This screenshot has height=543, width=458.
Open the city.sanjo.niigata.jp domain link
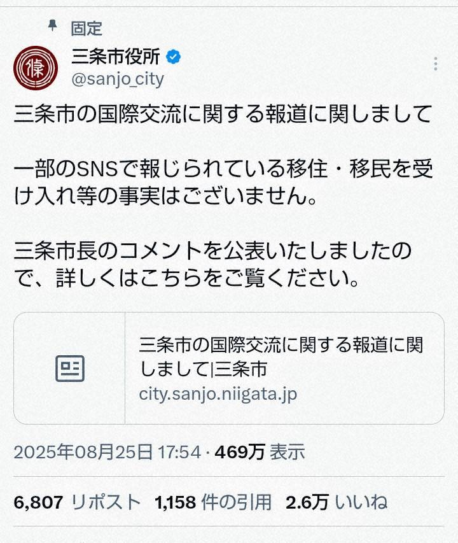(x=218, y=393)
